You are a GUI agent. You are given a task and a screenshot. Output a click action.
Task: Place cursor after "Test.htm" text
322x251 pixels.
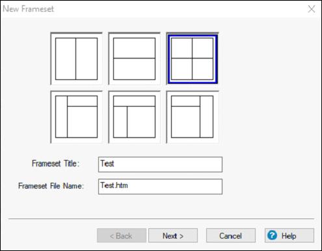[128, 186]
